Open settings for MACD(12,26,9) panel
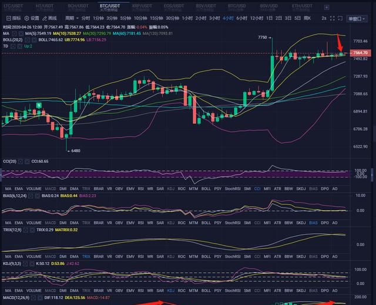This screenshot has width=376, height=305. (x=33, y=298)
